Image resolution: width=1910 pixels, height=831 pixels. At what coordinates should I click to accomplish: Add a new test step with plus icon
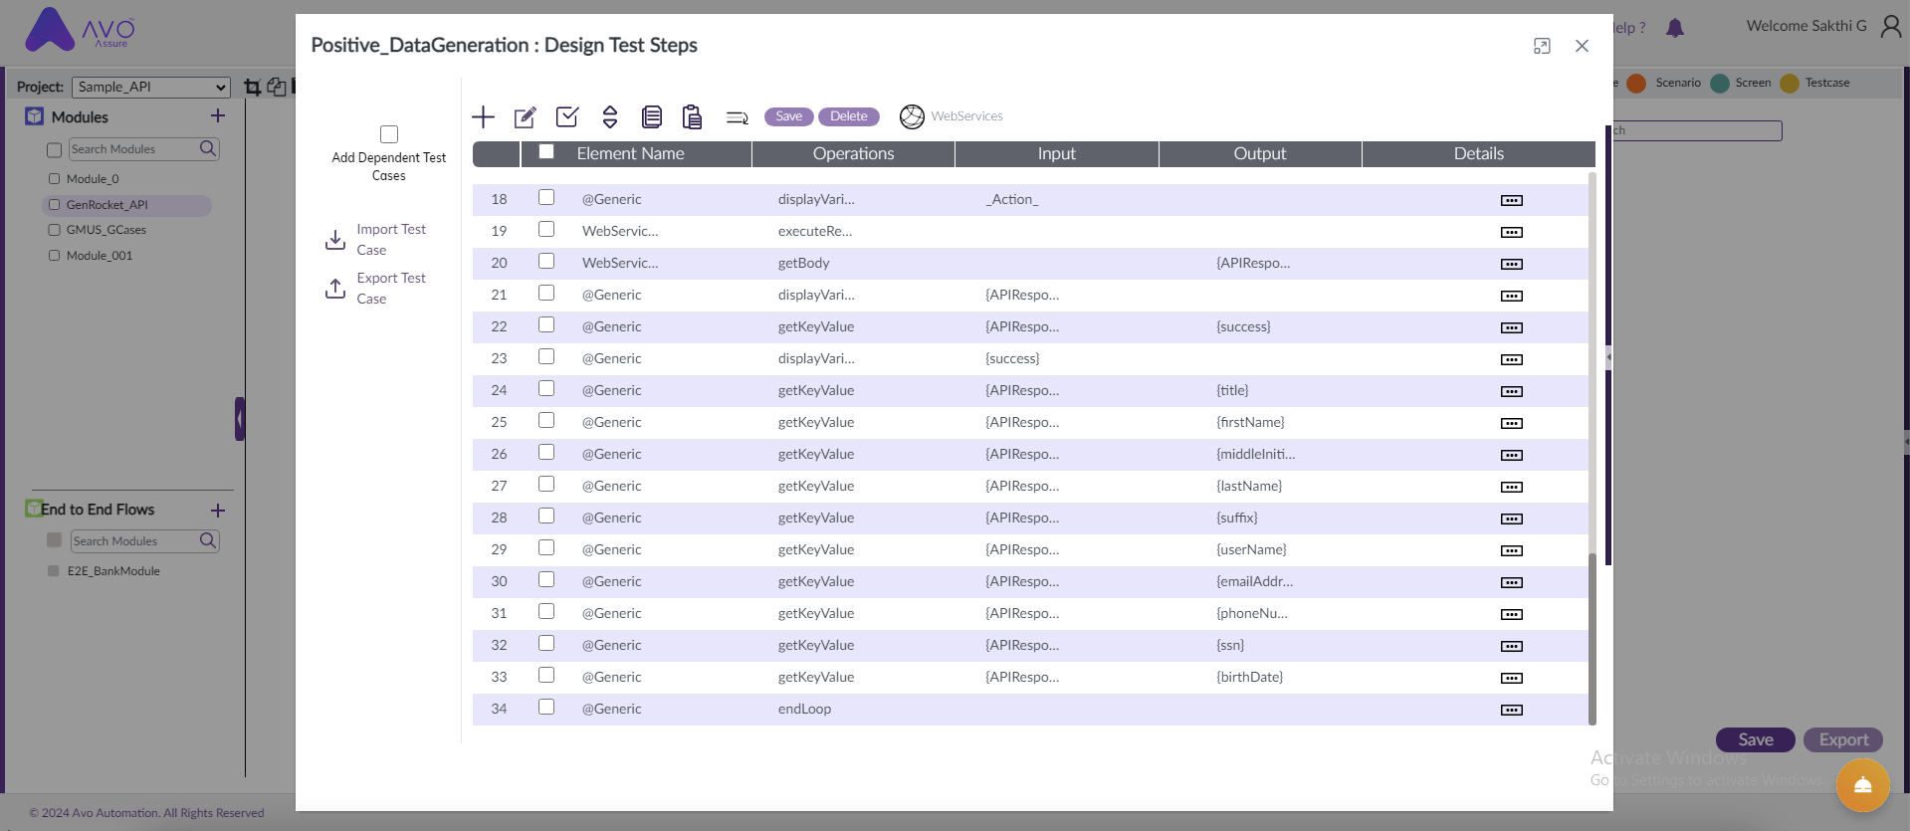pos(483,117)
